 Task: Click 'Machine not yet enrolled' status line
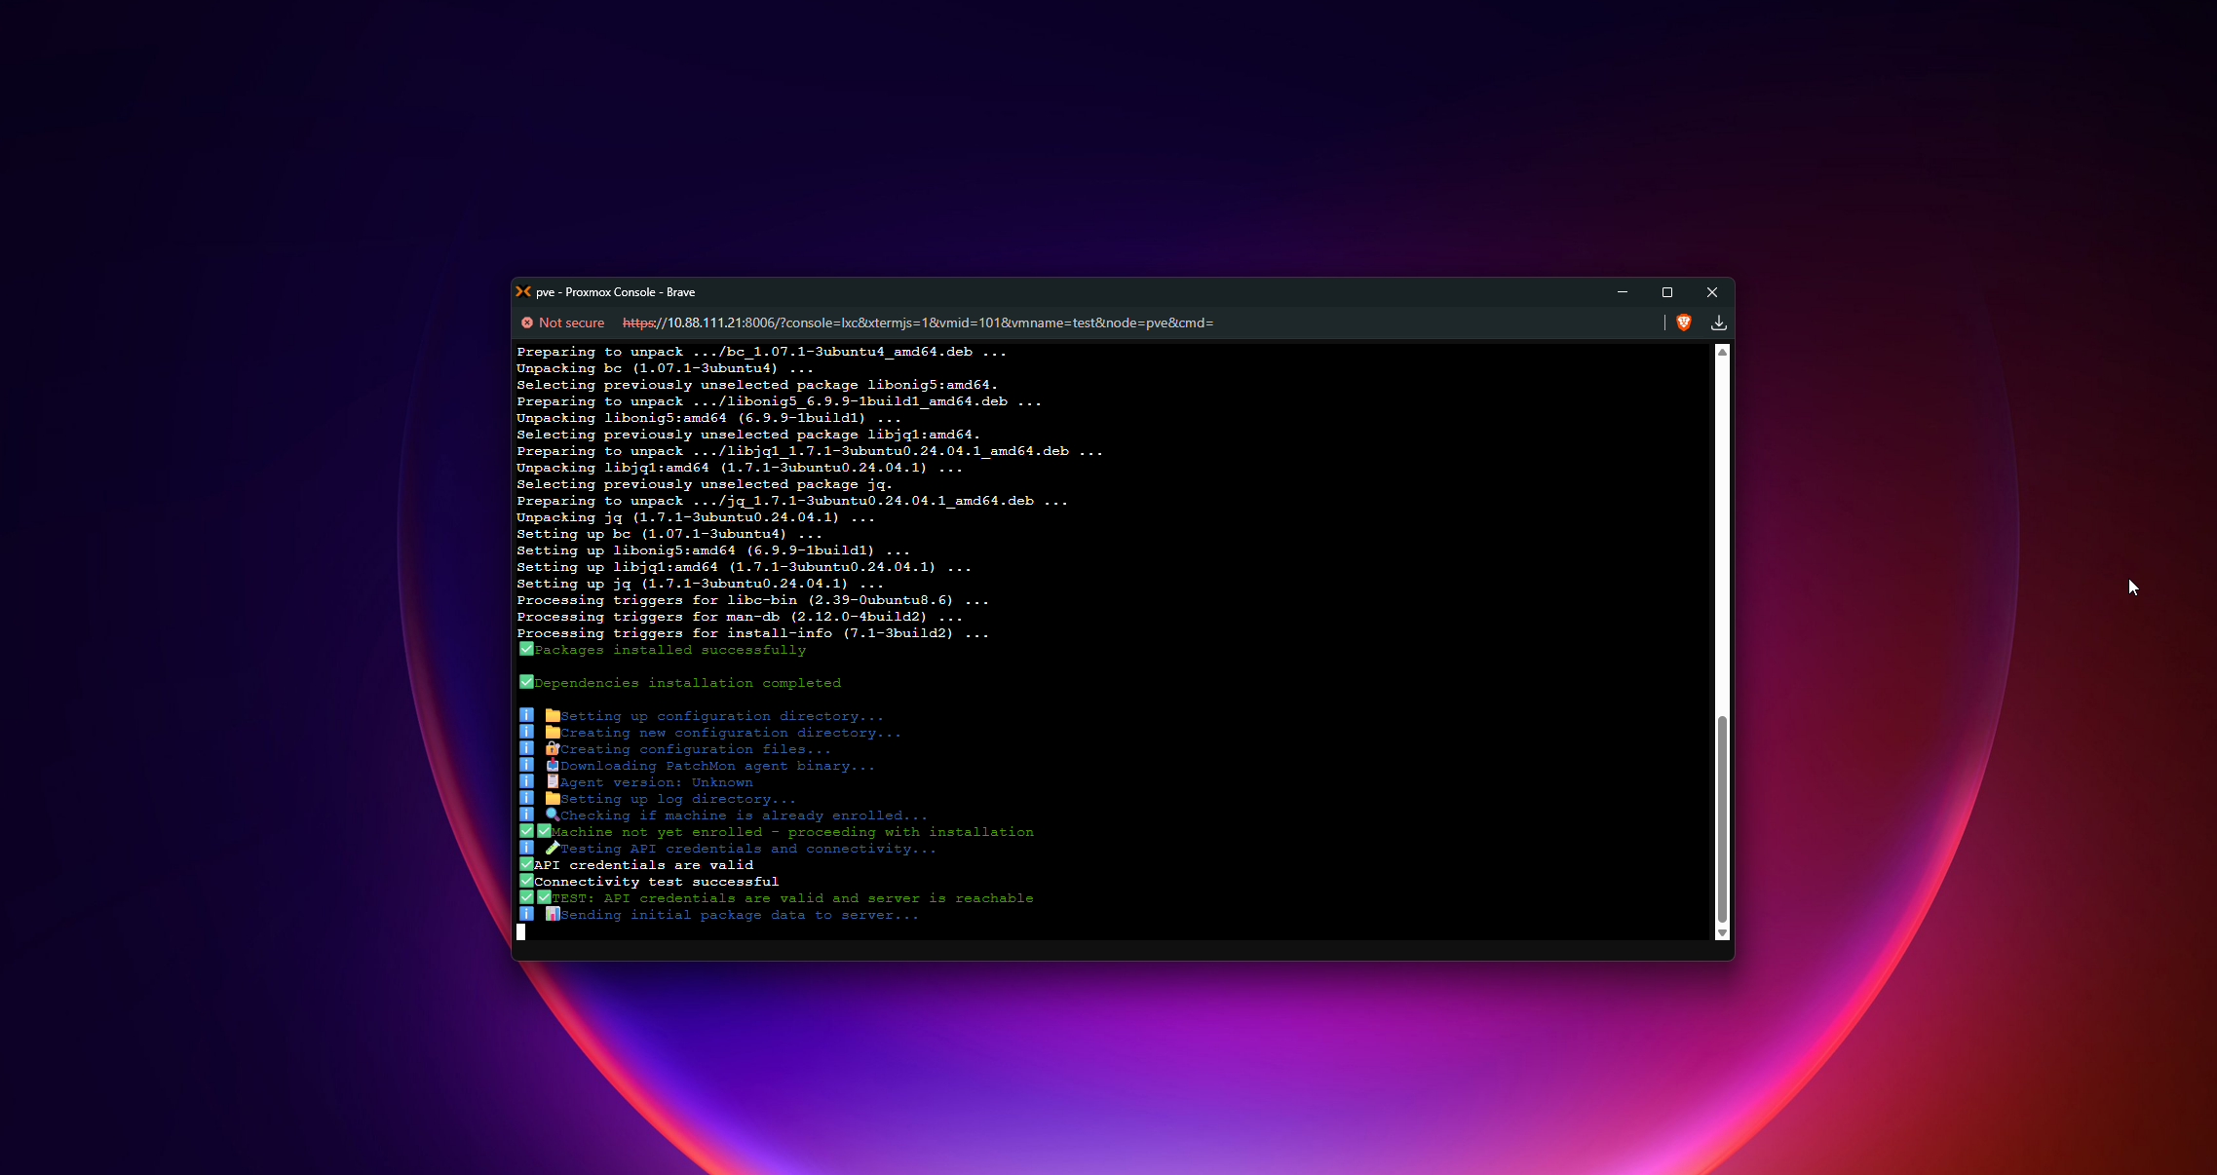pos(777,832)
